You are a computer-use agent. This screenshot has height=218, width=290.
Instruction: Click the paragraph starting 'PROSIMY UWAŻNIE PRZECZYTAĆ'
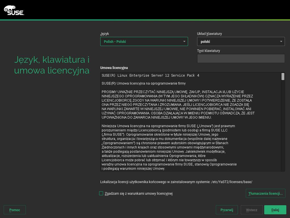coord(178,104)
